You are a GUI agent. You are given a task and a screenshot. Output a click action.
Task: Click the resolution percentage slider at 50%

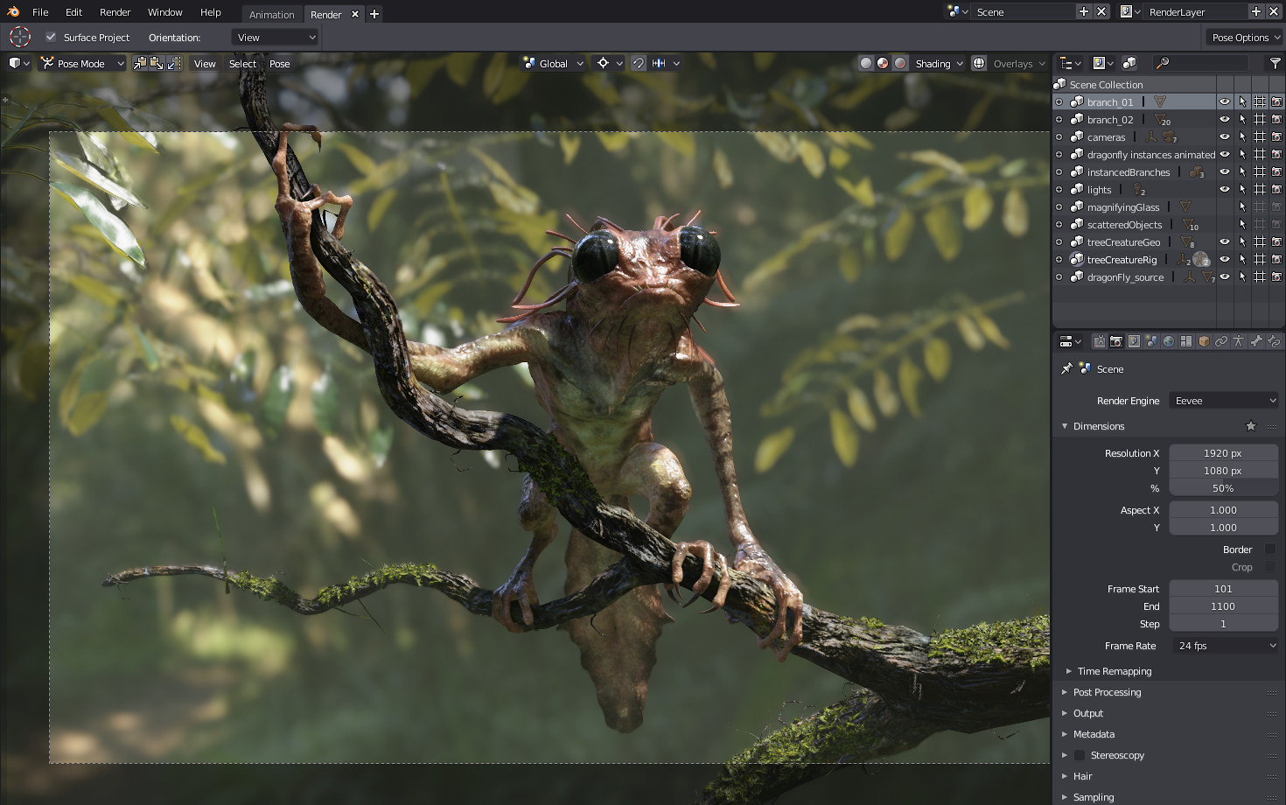tap(1223, 488)
